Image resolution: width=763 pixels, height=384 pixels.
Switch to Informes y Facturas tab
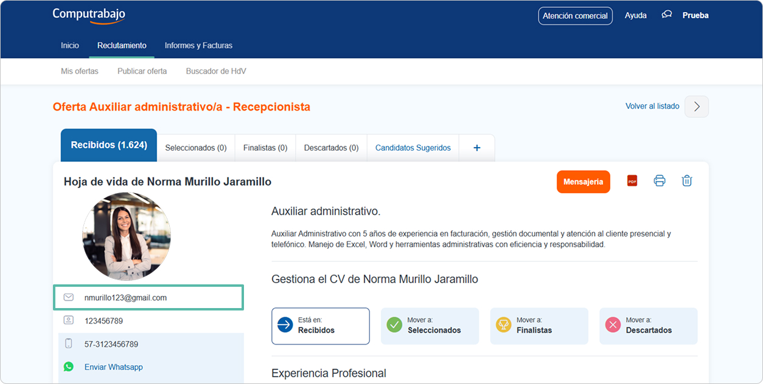tap(198, 46)
